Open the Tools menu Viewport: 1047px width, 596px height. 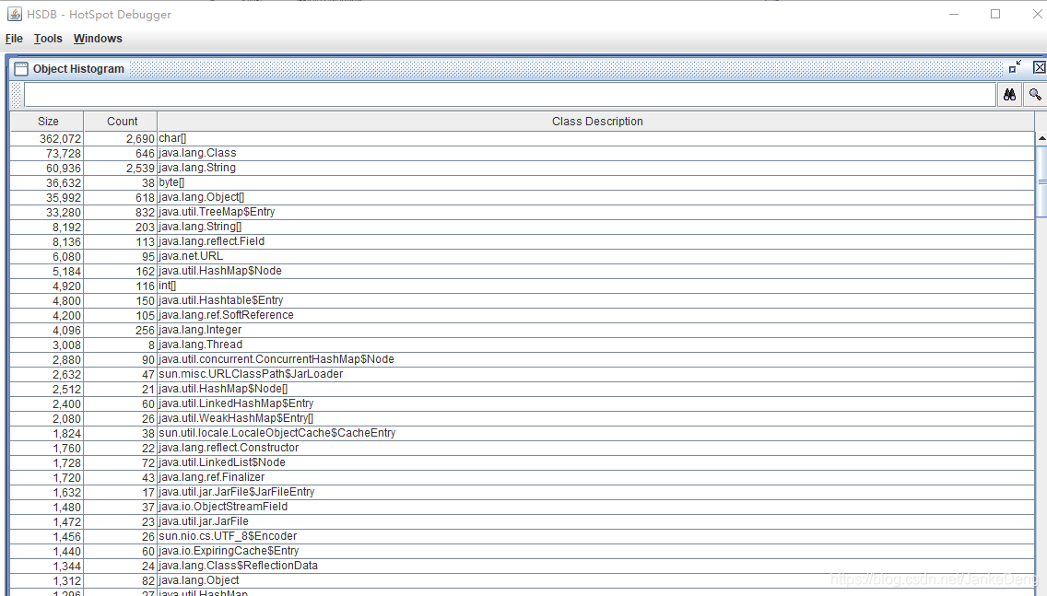48,39
